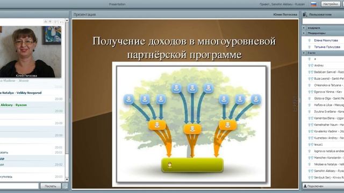Select guest Kovalenko Vladimir
The image size is (344, 193).
point(329,131)
